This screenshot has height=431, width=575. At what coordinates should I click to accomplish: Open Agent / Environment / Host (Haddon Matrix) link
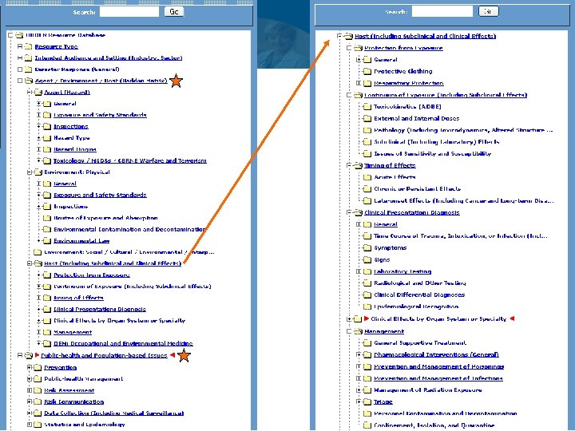(x=101, y=81)
